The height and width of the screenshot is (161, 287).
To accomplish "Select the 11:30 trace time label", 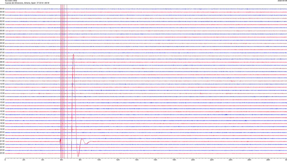I will (x=2, y=81).
